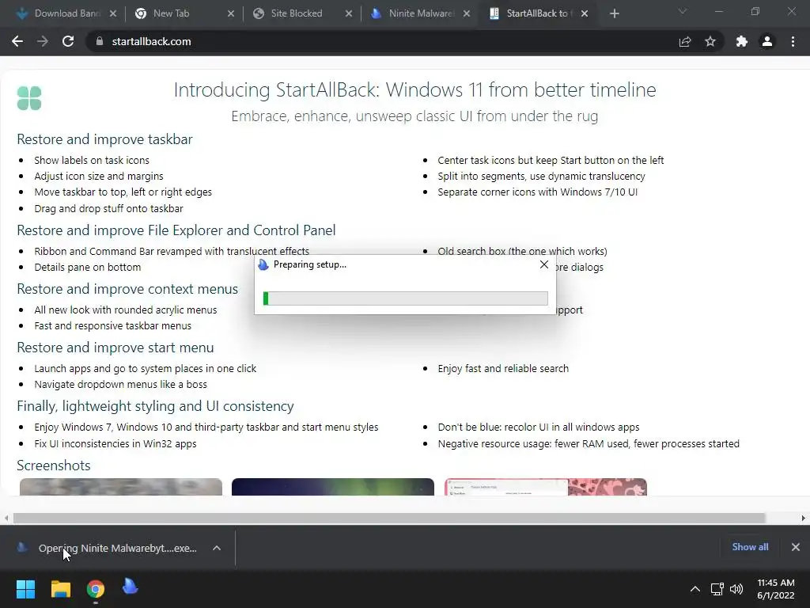Reload the startallback.com page
Screen dimensions: 810x608
[68, 41]
